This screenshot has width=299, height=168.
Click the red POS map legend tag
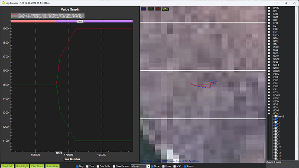tap(158, 9)
